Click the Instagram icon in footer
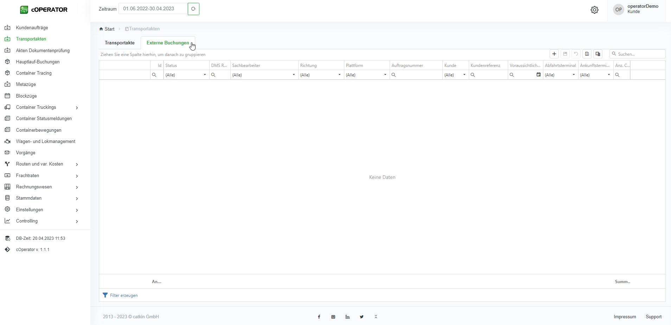Image resolution: width=671 pixels, height=325 pixels. (333, 317)
